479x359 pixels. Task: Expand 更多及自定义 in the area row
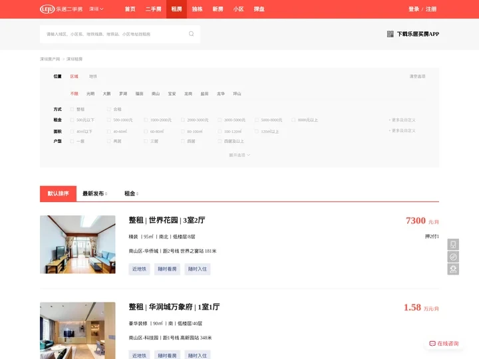(402, 131)
